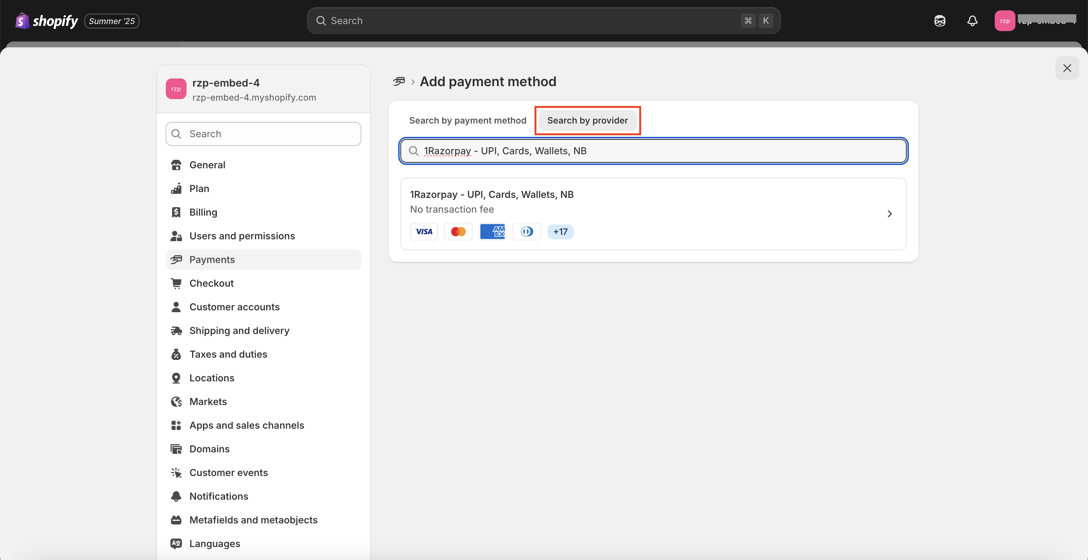The height and width of the screenshot is (560, 1088).
Task: Click the Languages icon
Action: (176, 543)
